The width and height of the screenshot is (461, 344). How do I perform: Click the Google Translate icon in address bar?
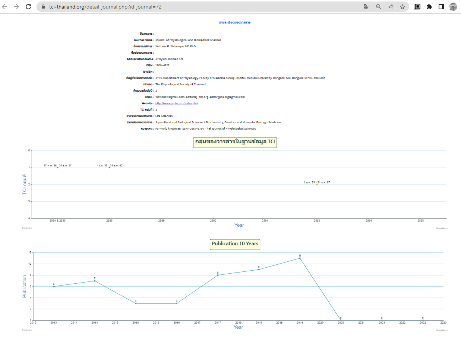pos(367,7)
